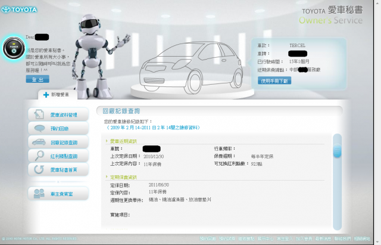Screen dimensions: 381x245
Task: Open 預約回廠 via the speech bubble icon
Action: tap(40, 128)
